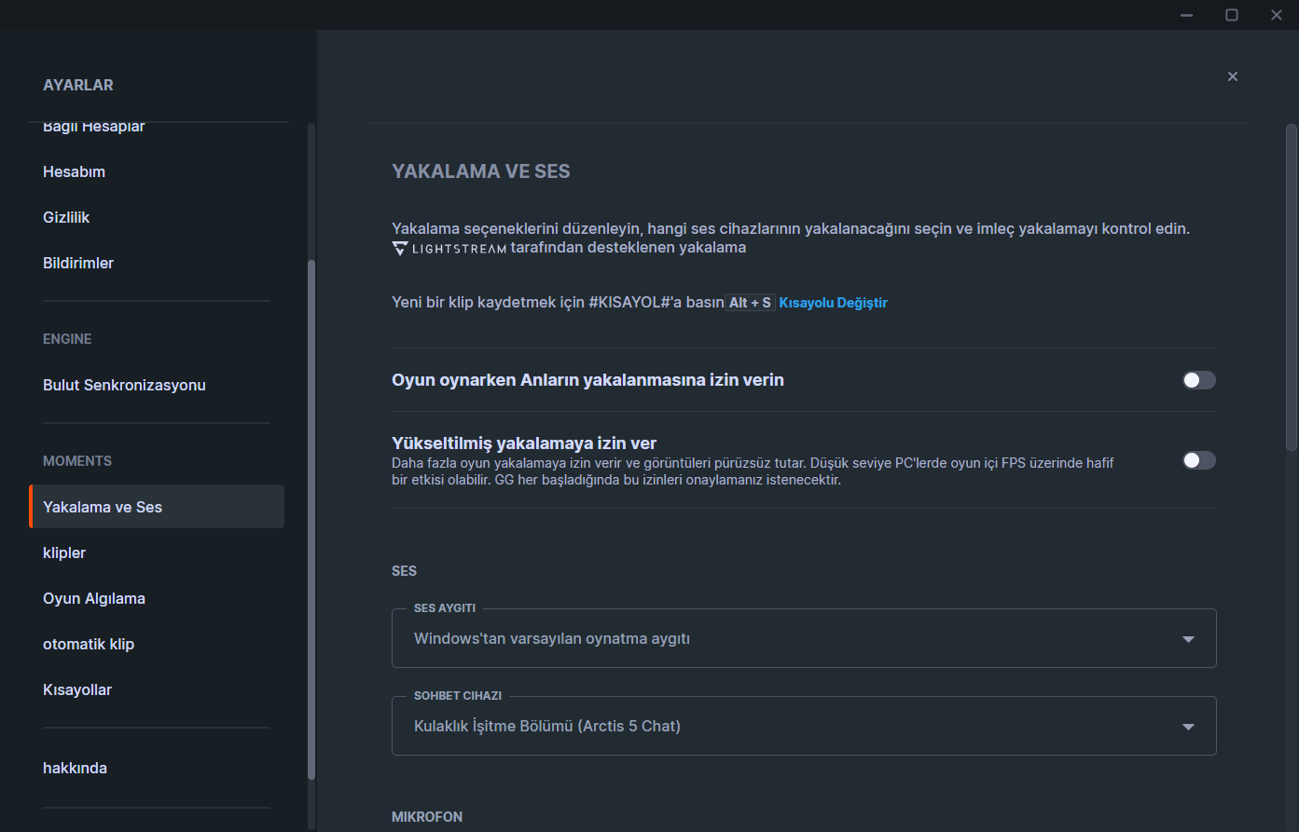Open the Sohbet Cihazı dropdown arrow
1299x832 pixels.
1188,727
